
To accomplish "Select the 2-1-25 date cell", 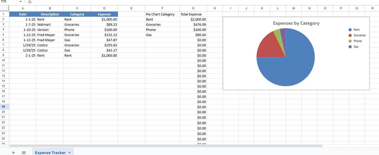I will point(23,55).
